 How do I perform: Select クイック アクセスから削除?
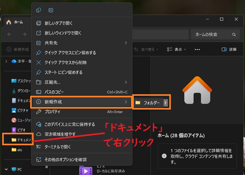coord(82,62)
